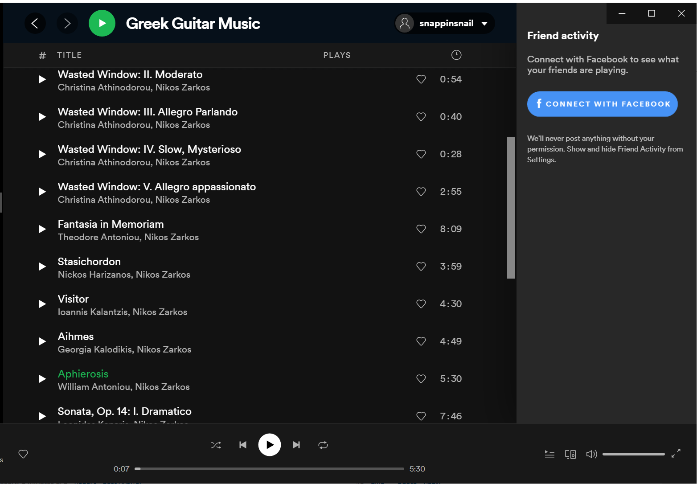The height and width of the screenshot is (484, 697).
Task: Play track Wasted Window: III. Allegro Parlando
Action: tap(42, 117)
